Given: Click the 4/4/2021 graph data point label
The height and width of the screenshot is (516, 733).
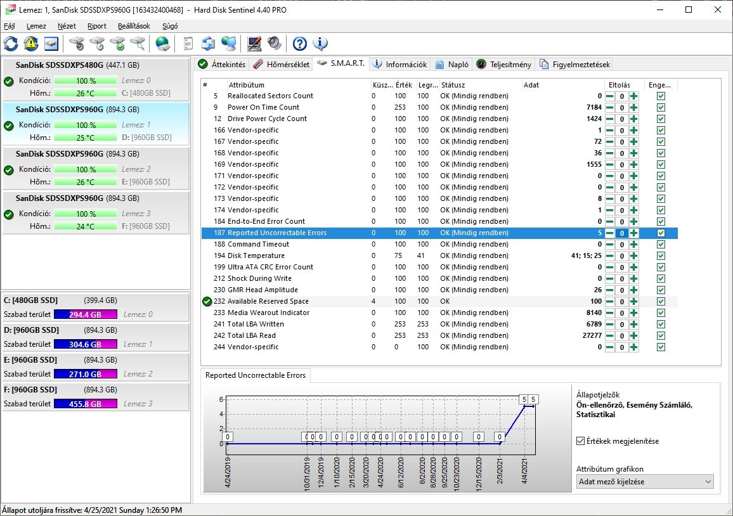Looking at the screenshot, I should [x=524, y=399].
